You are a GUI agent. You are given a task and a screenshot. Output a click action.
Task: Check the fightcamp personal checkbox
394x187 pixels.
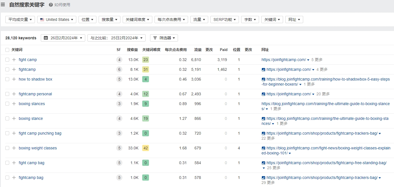click(x=7, y=94)
